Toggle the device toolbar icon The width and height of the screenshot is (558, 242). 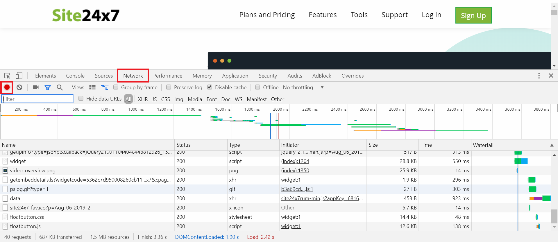point(19,76)
